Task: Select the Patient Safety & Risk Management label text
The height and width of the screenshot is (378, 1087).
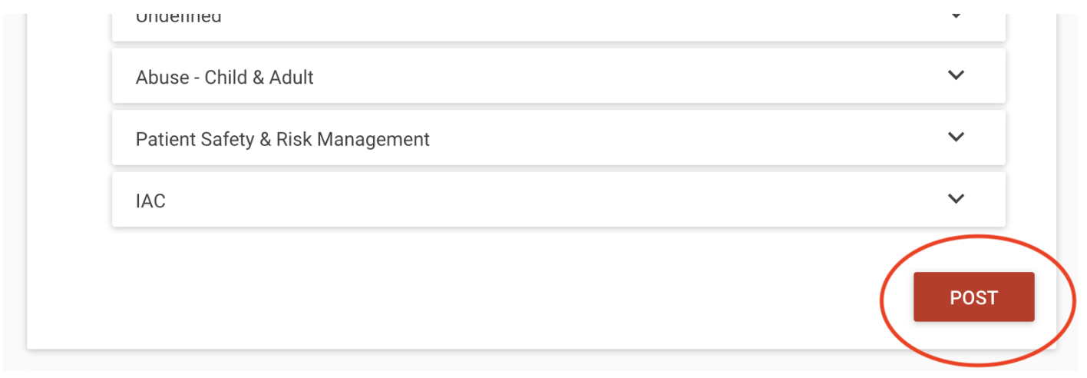Action: [282, 139]
